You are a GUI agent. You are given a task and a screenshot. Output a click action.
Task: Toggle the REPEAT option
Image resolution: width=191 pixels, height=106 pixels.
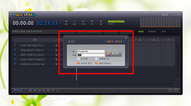pos(152,31)
